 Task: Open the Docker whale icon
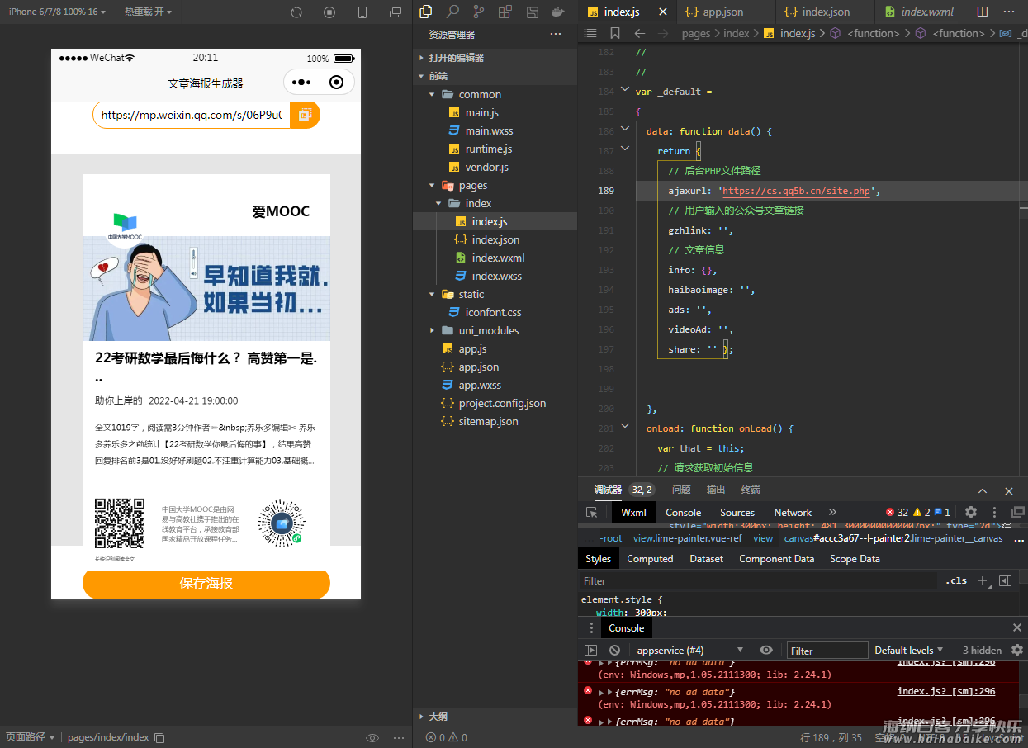(x=558, y=12)
